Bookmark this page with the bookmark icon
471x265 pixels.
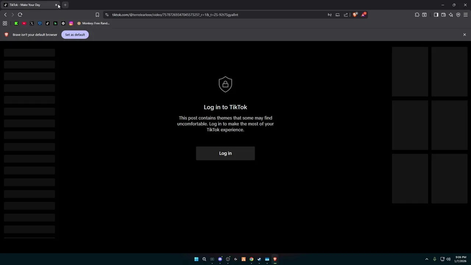click(x=97, y=15)
